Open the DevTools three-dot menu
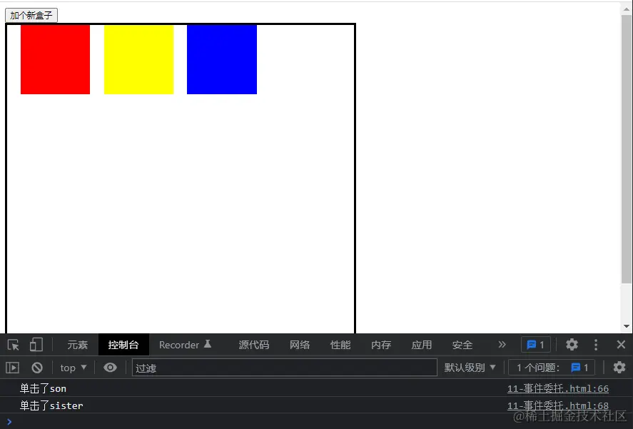 tap(596, 345)
